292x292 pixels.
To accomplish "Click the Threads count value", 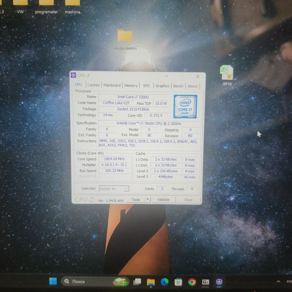I will click(x=191, y=189).
